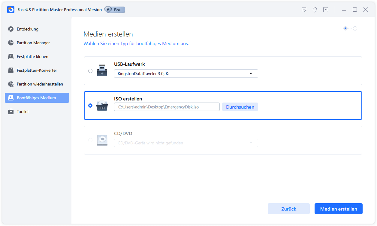
Task: Open the task list notes icon
Action: click(x=304, y=10)
